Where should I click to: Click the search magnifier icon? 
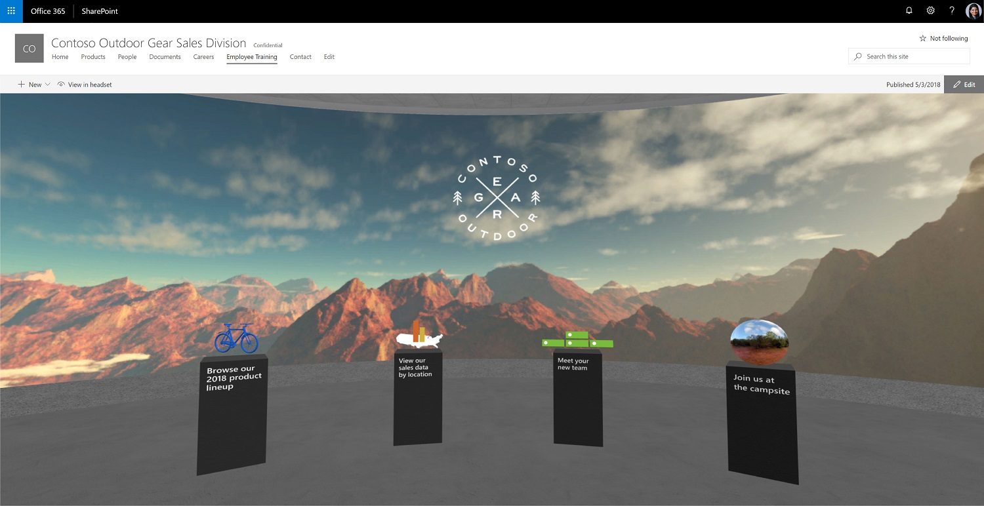pyautogui.click(x=857, y=56)
